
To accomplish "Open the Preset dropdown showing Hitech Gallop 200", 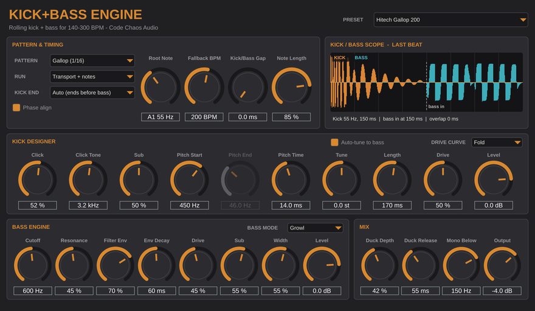I will coord(450,20).
